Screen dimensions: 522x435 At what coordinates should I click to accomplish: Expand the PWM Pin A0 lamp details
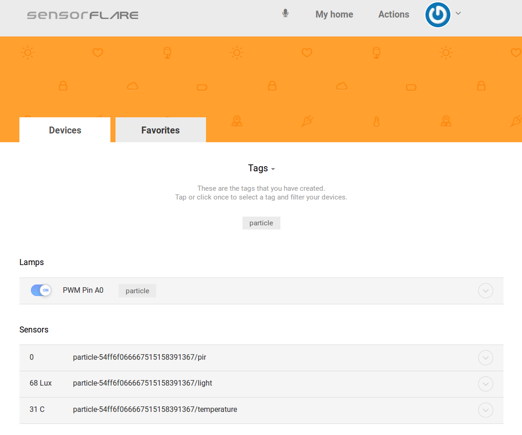[486, 290]
